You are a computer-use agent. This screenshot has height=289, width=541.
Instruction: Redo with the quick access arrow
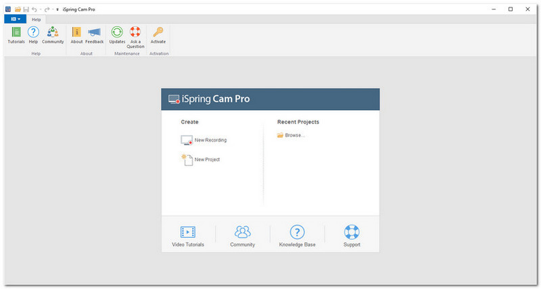click(x=47, y=9)
